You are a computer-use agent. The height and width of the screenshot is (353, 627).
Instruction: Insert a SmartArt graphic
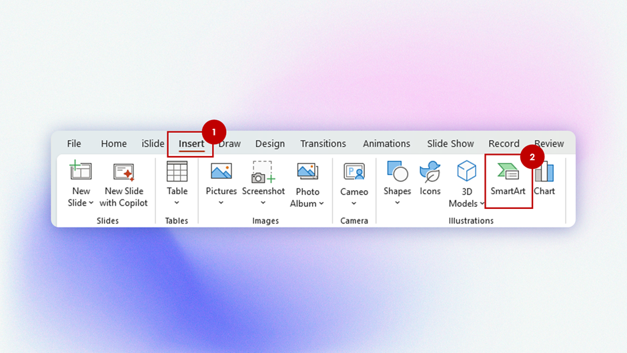508,180
